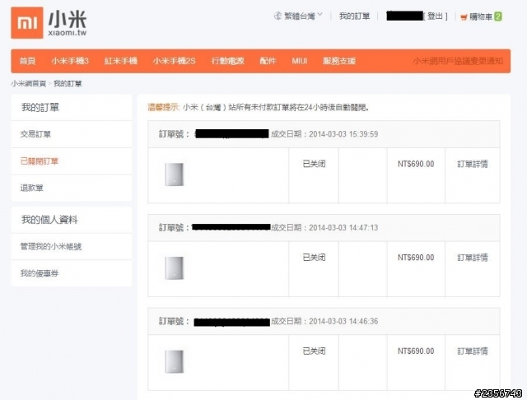This screenshot has height=400, width=527.
Task: Click the Xiaomi MI orange logo
Action: pos(27,23)
